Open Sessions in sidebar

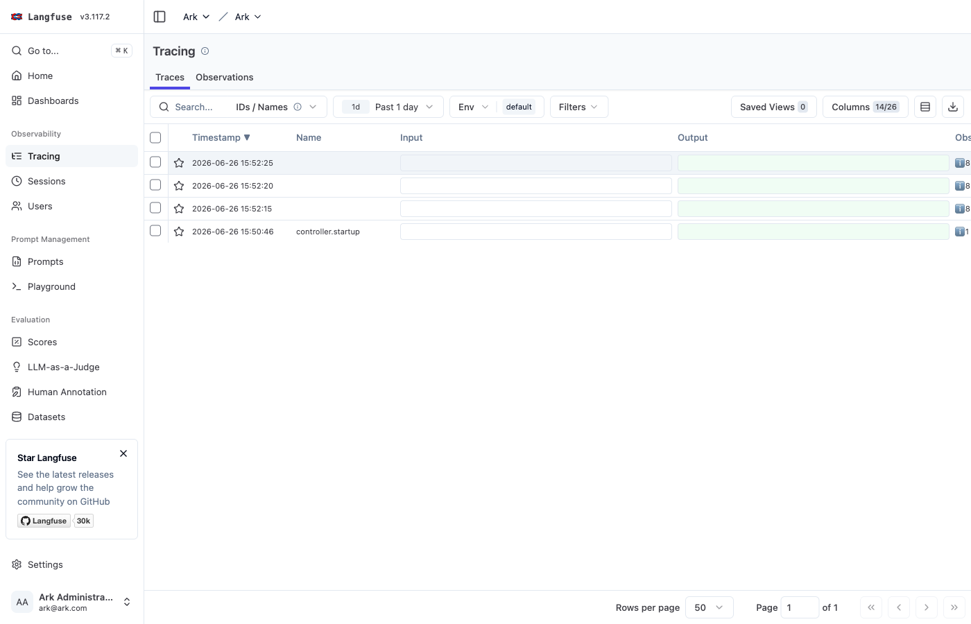72,181
